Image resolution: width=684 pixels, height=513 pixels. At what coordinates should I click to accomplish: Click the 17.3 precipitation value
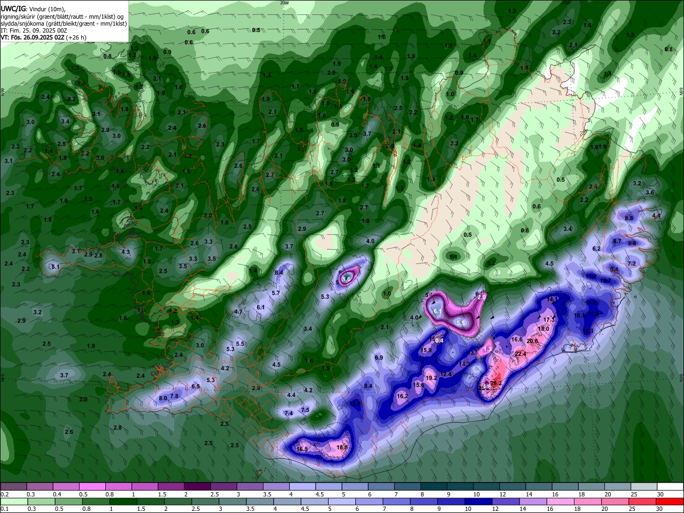click(x=549, y=320)
